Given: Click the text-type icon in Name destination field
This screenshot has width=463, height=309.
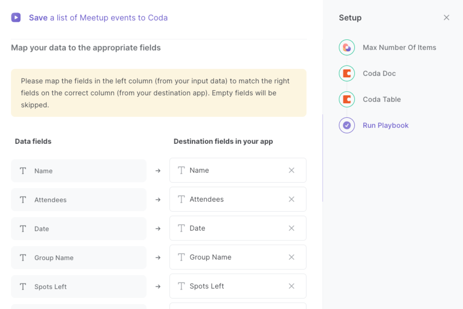Looking at the screenshot, I should pos(181,170).
